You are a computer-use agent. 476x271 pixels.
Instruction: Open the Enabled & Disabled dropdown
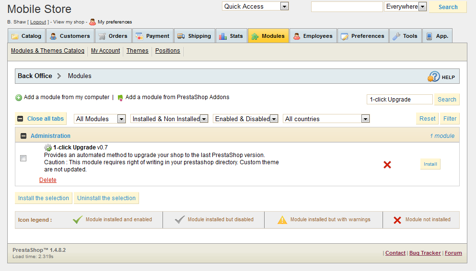click(x=245, y=119)
